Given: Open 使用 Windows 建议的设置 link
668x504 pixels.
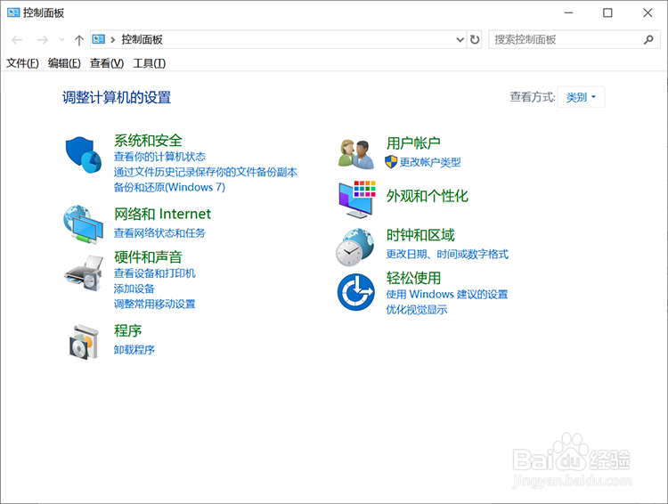Looking at the screenshot, I should coord(446,295).
